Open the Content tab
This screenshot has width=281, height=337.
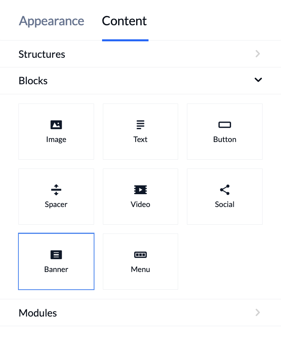coord(124,21)
